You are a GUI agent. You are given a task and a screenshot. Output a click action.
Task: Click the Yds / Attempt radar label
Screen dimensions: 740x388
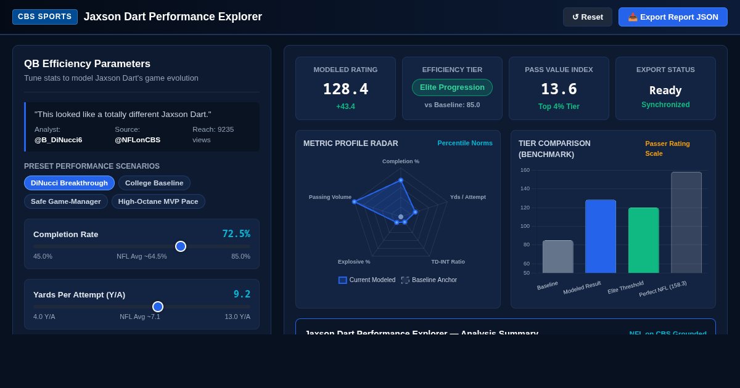point(468,197)
